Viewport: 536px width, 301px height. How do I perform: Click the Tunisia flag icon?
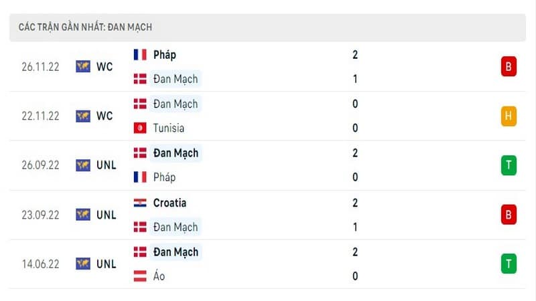pyautogui.click(x=140, y=128)
